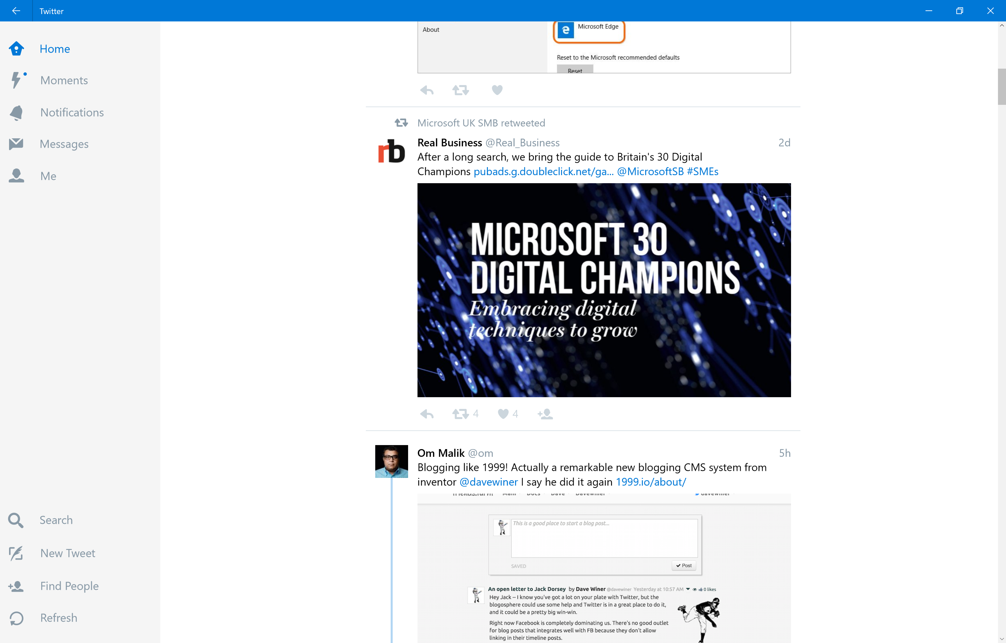Click the back arrow in title bar

16,11
